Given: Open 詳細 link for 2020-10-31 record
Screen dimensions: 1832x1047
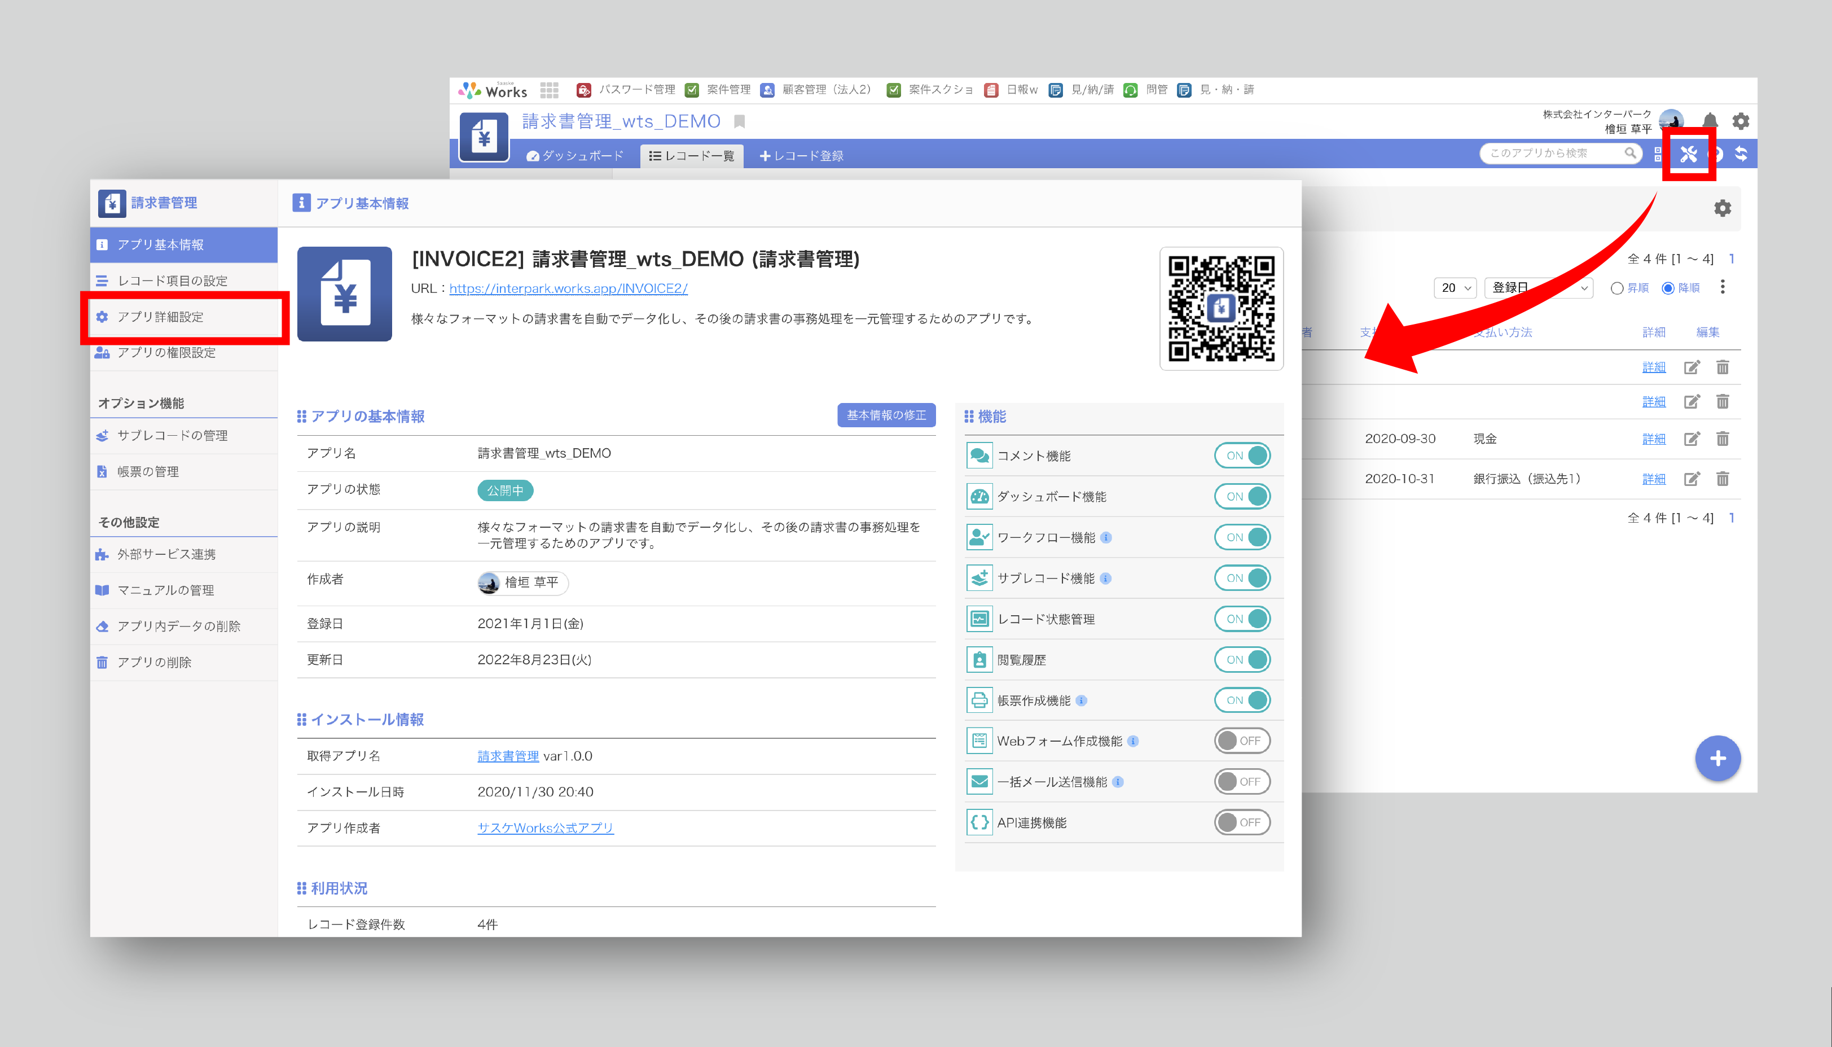Looking at the screenshot, I should click(x=1654, y=479).
